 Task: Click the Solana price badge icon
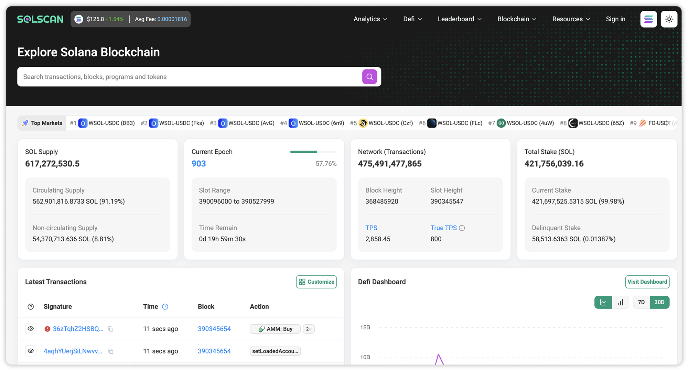[x=79, y=19]
